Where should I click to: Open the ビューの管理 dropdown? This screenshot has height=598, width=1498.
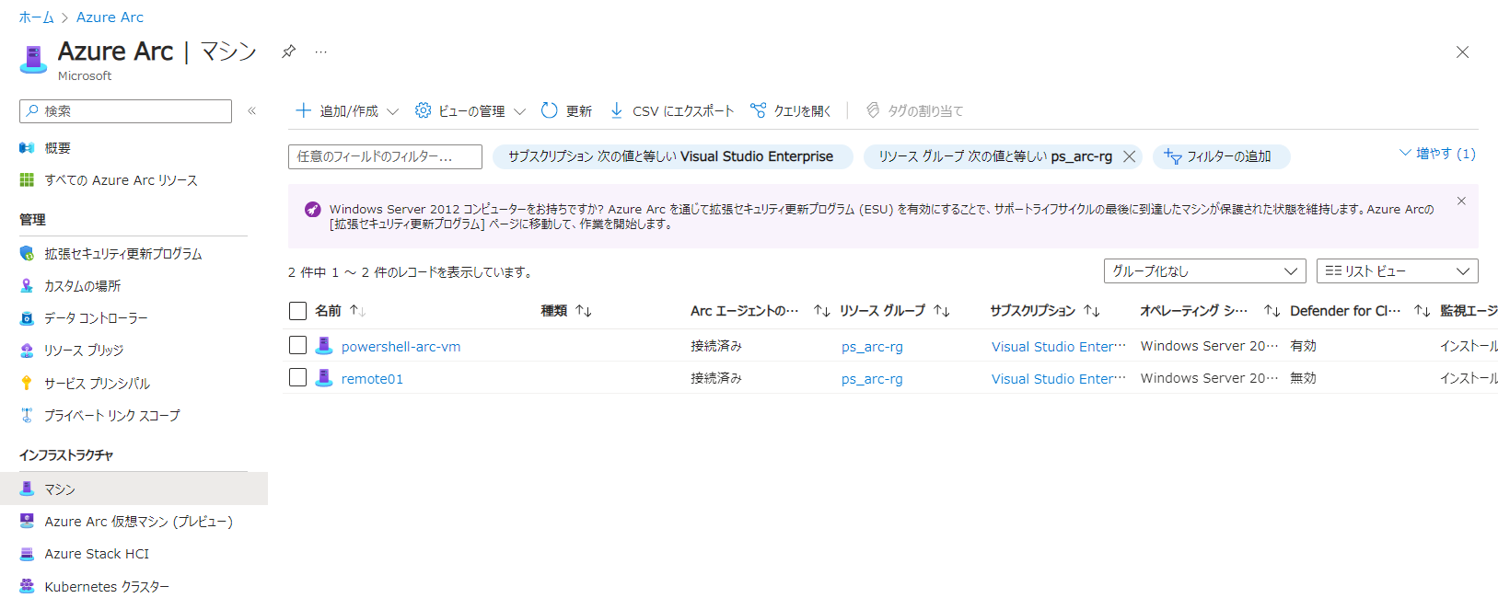pyautogui.click(x=470, y=111)
